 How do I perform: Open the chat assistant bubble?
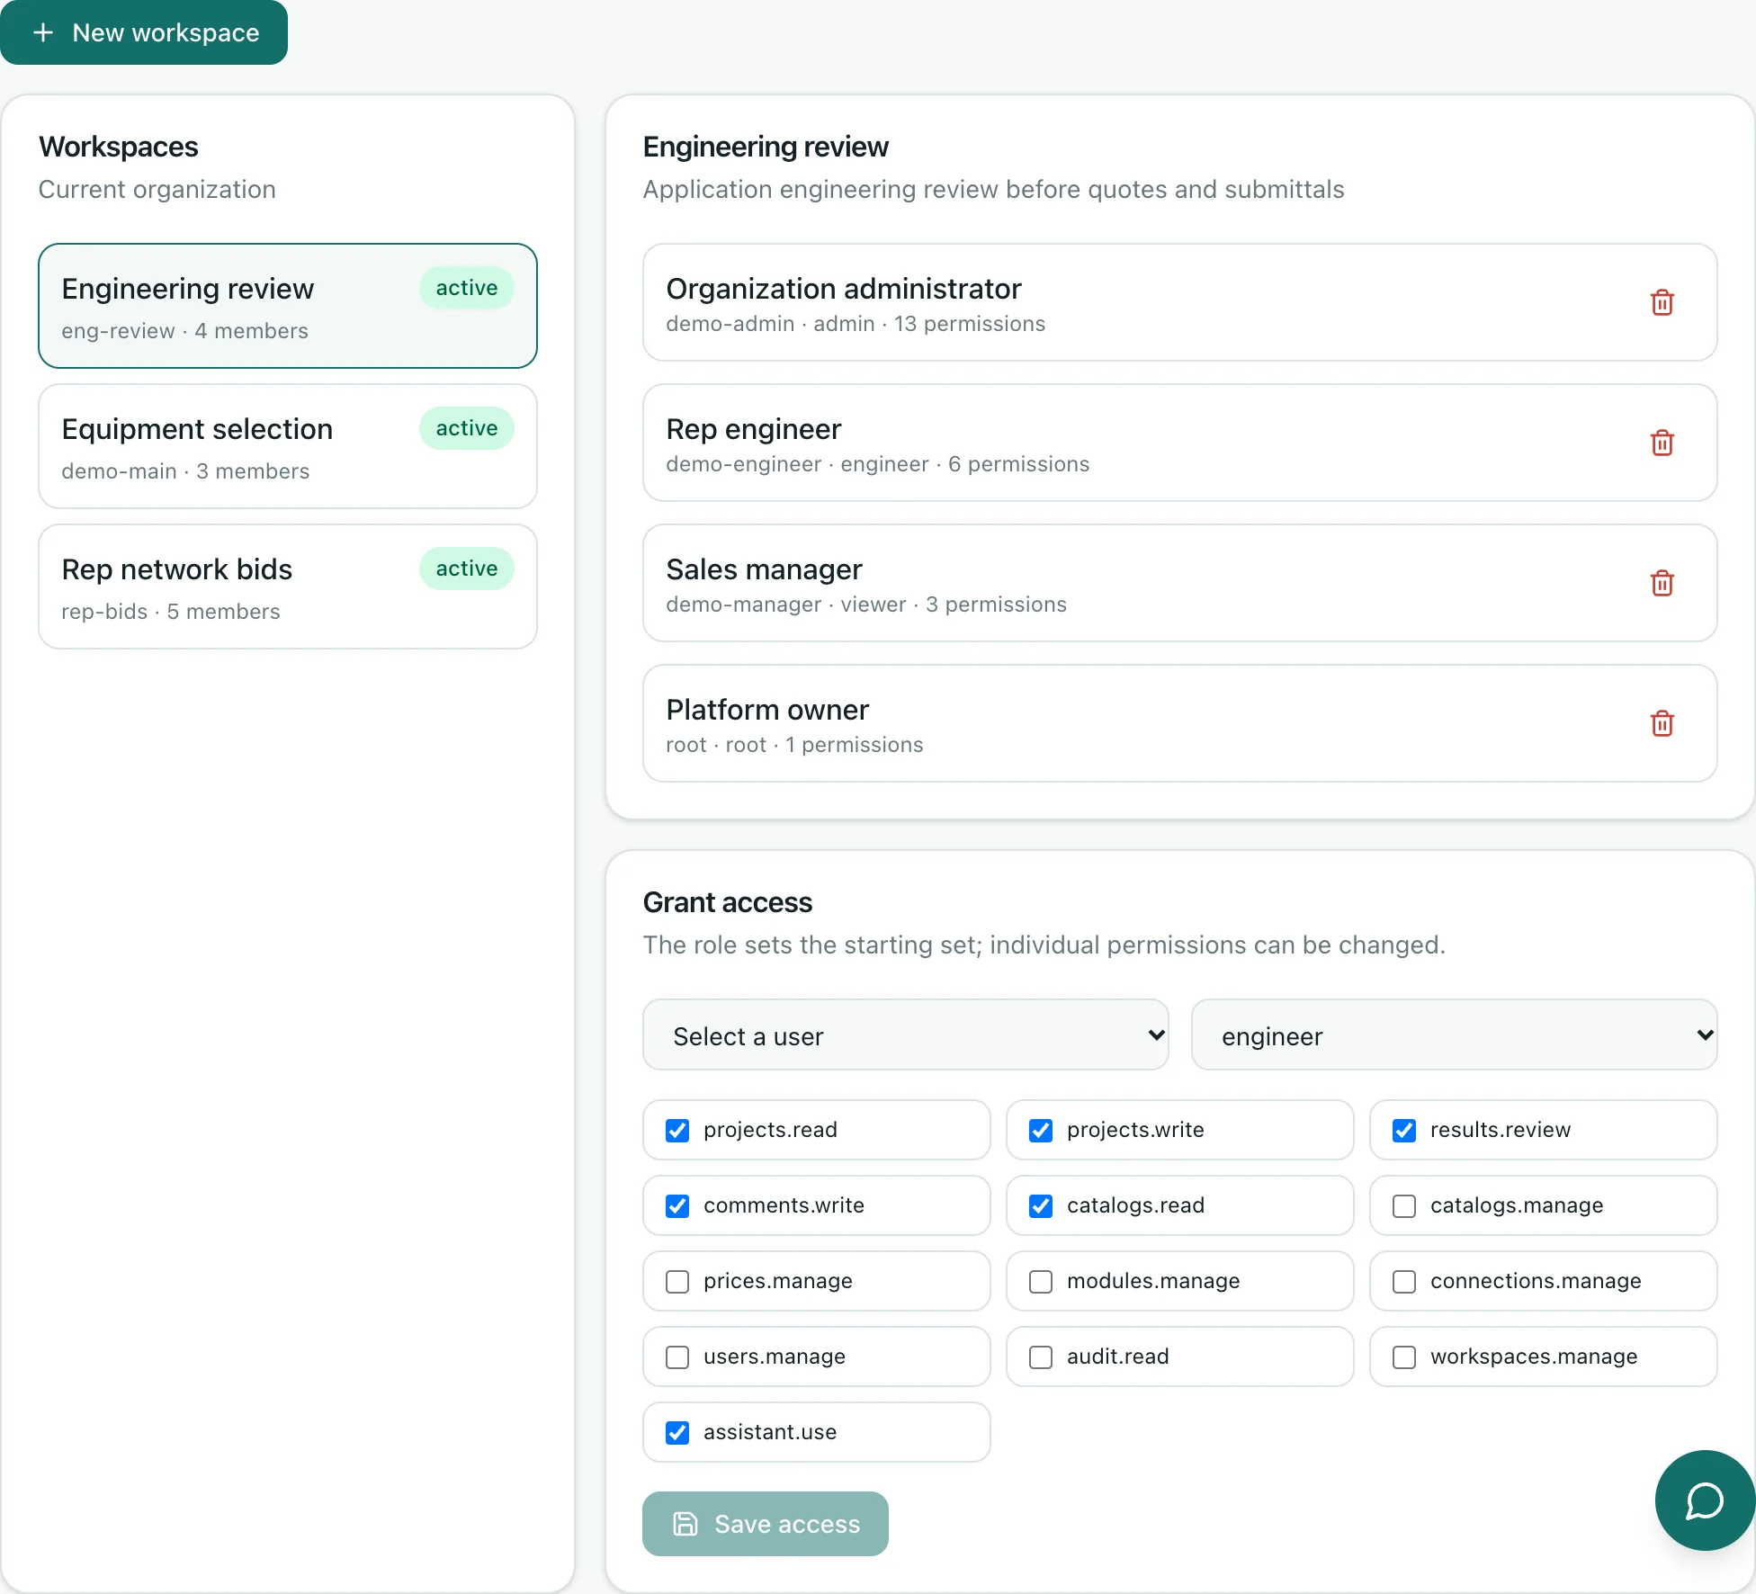pos(1705,1500)
